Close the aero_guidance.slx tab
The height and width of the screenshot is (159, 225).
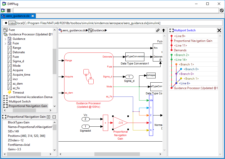(33, 16)
